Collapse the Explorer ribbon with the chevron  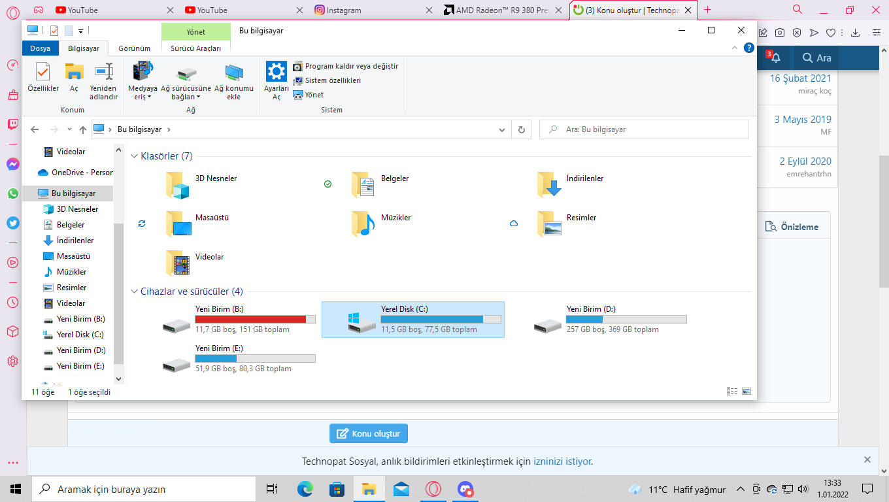coord(735,48)
